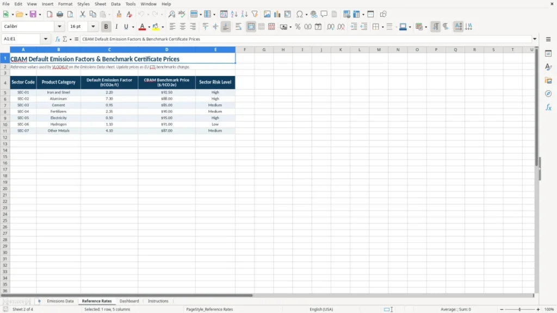Click the zoom out minus button
557x313 pixels.
[x=502, y=309]
